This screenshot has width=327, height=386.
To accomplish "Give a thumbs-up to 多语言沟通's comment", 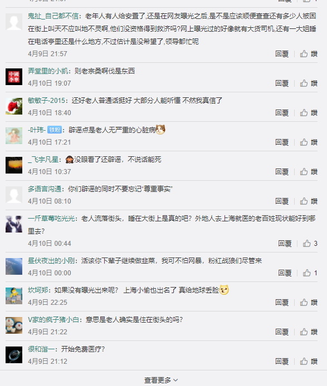I will point(309,201).
